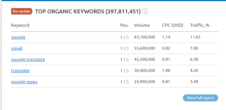The image size is (226, 110).
Task: Select volume value 55,600,000
Action: pyautogui.click(x=145, y=48)
